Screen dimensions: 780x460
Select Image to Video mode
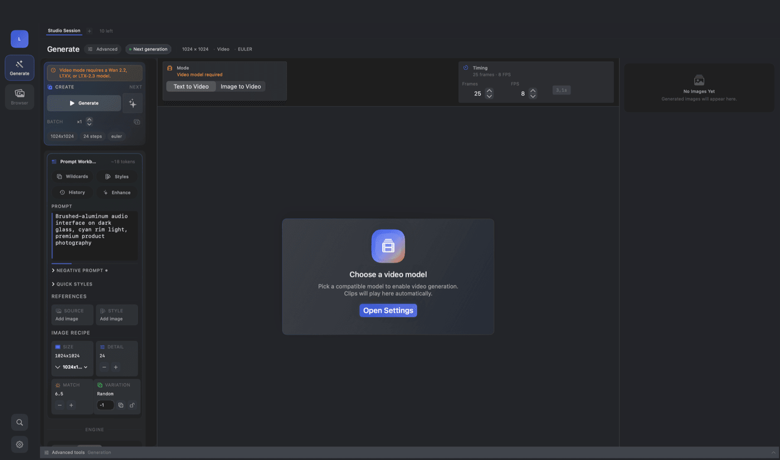point(241,87)
